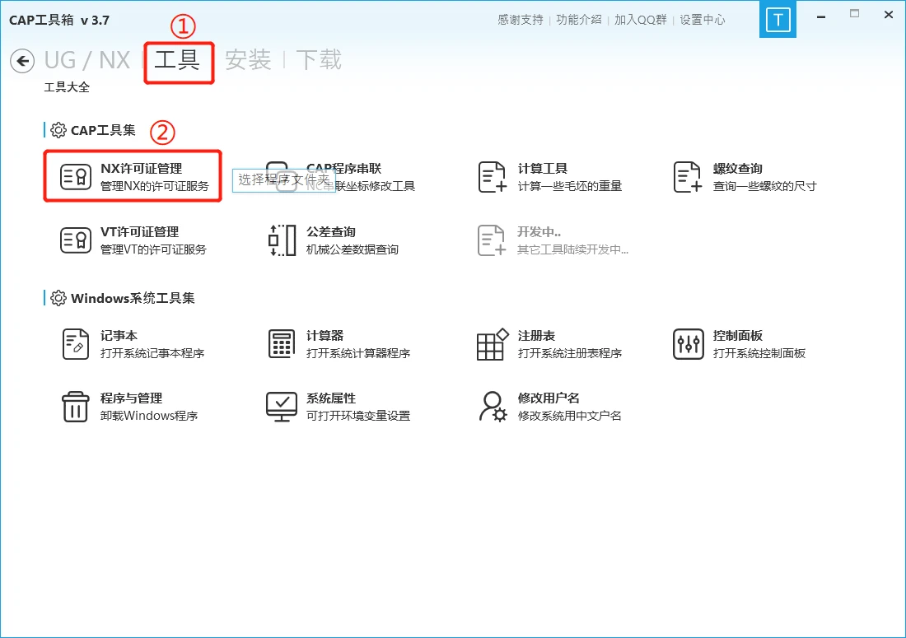906x638 pixels.
Task: Open 控制面板 sliders icon
Action: click(689, 344)
